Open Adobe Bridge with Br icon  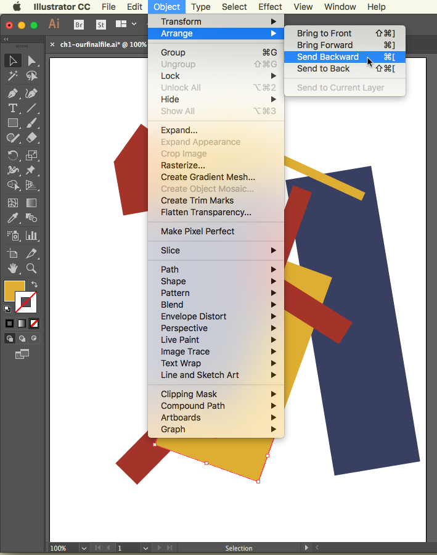point(78,25)
